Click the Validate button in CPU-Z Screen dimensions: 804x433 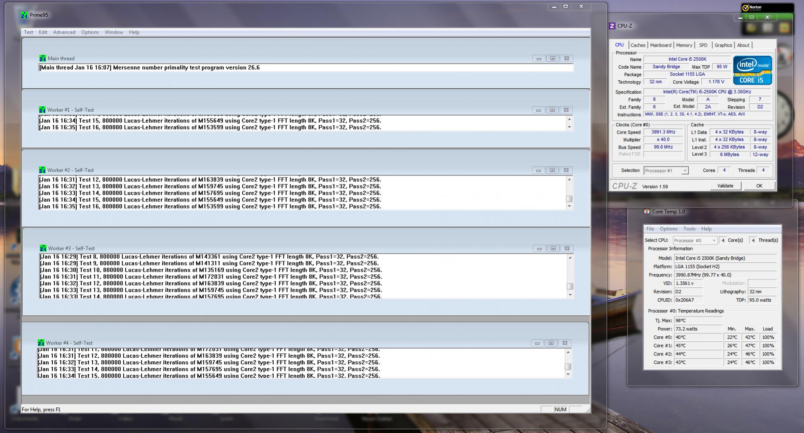tap(725, 186)
